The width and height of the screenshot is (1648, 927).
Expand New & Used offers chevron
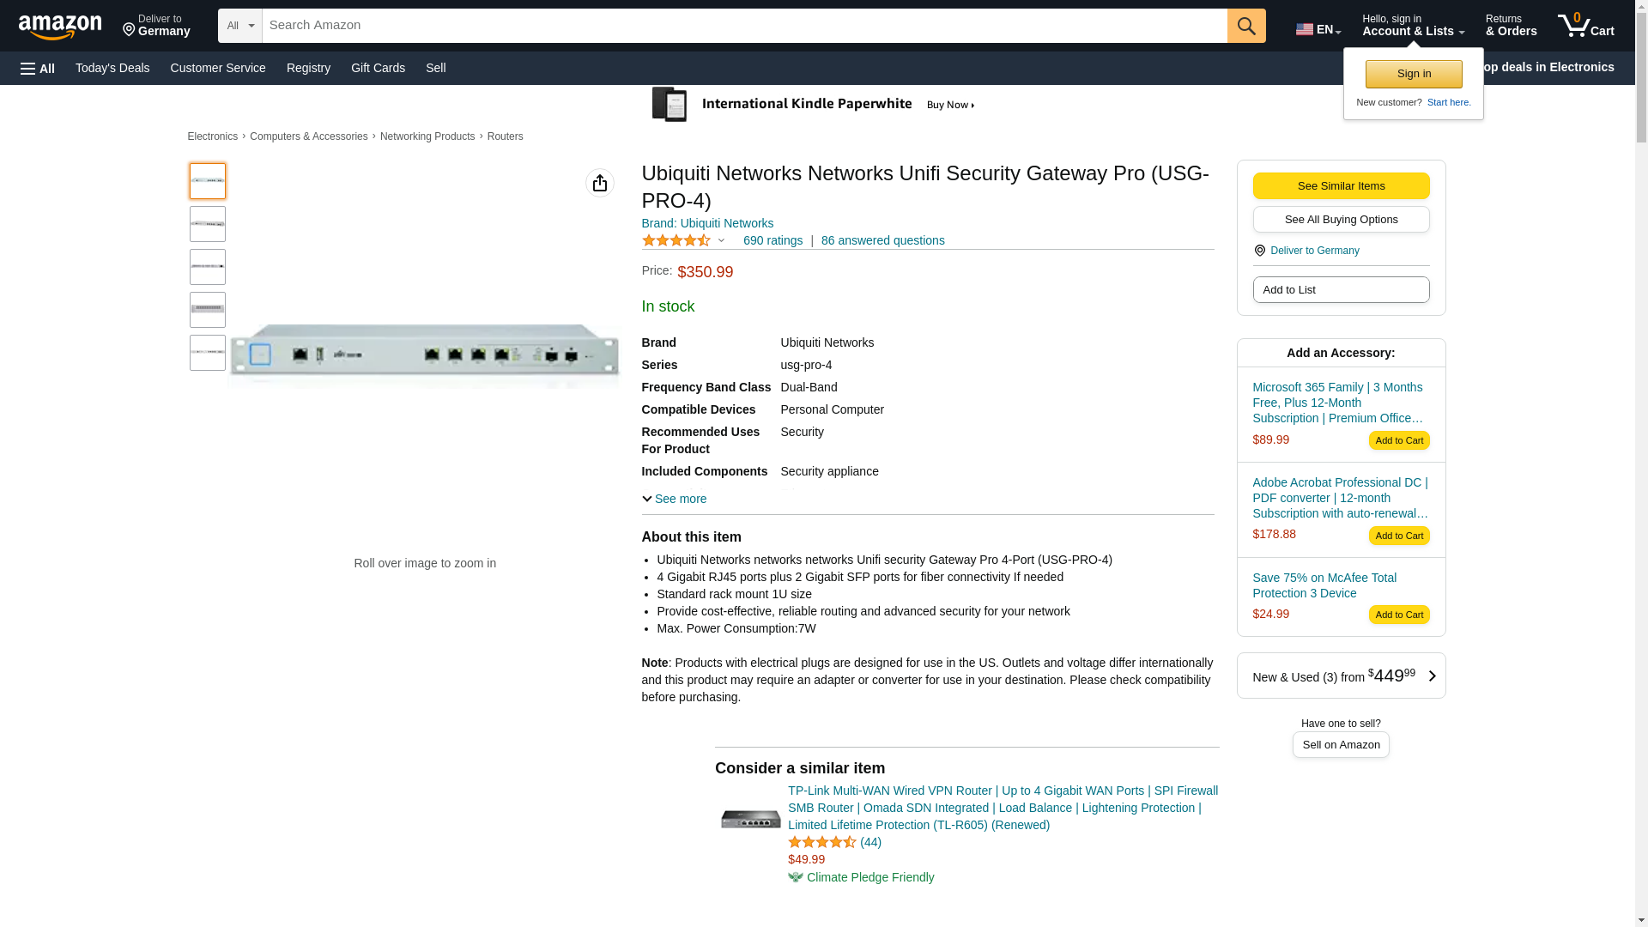(x=1431, y=676)
